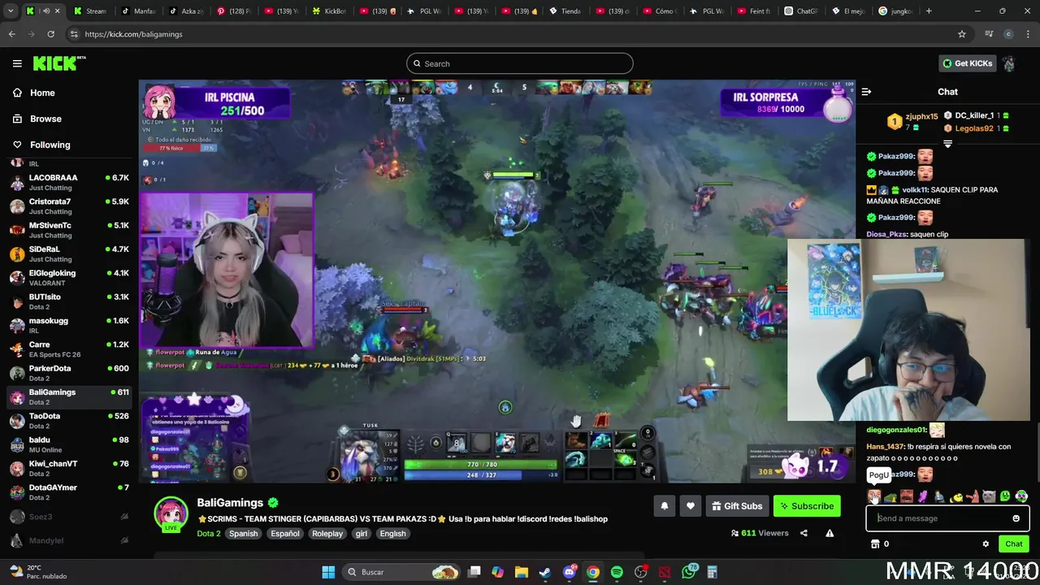Open chat settings gear
This screenshot has height=585, width=1040.
986,544
